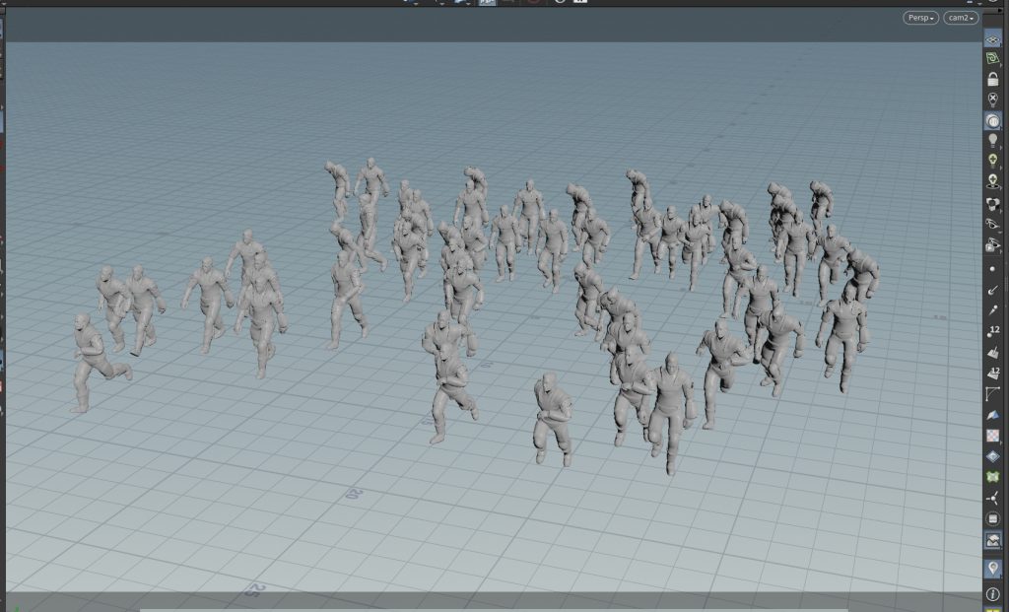Toggle the point trails icon

click(993, 310)
